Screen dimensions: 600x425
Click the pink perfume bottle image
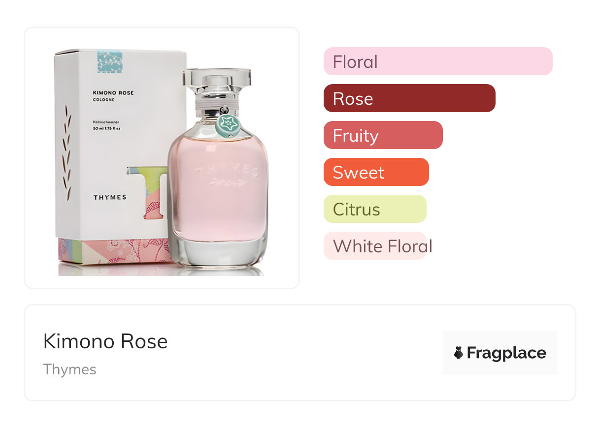tap(217, 171)
